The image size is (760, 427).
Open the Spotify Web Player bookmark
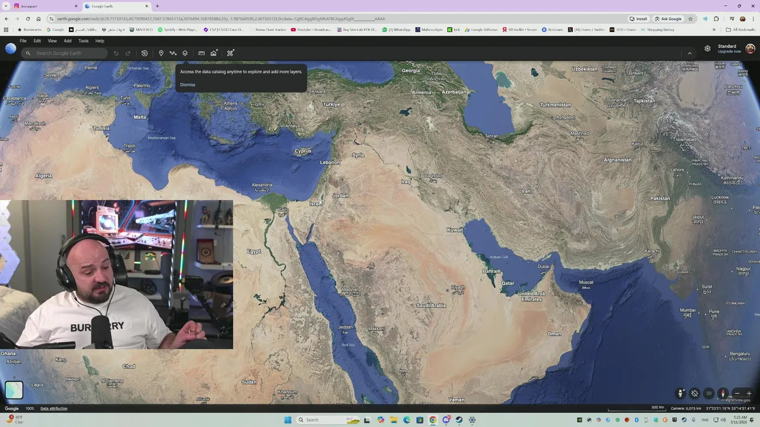tap(178, 29)
